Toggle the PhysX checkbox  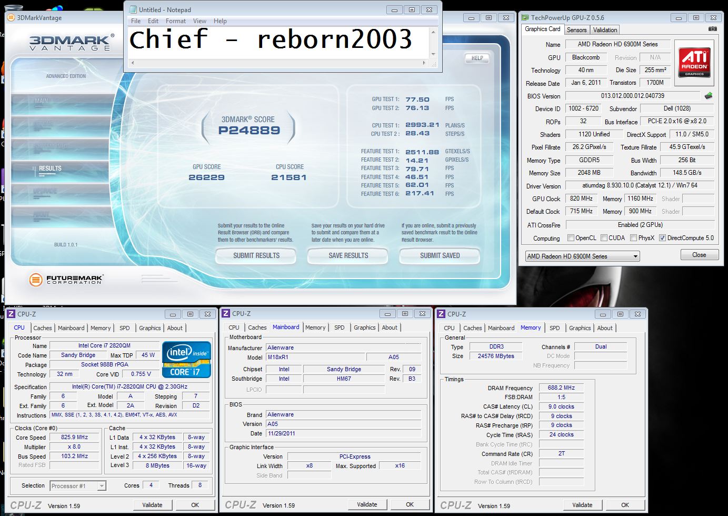pyautogui.click(x=633, y=238)
